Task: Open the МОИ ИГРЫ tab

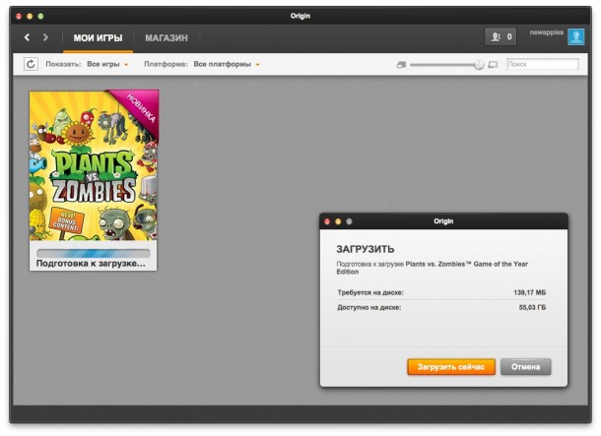Action: click(x=99, y=38)
